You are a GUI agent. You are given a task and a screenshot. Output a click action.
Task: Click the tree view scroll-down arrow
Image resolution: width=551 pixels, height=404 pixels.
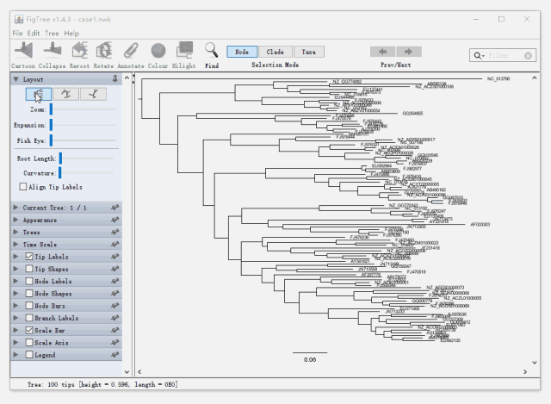[534, 363]
